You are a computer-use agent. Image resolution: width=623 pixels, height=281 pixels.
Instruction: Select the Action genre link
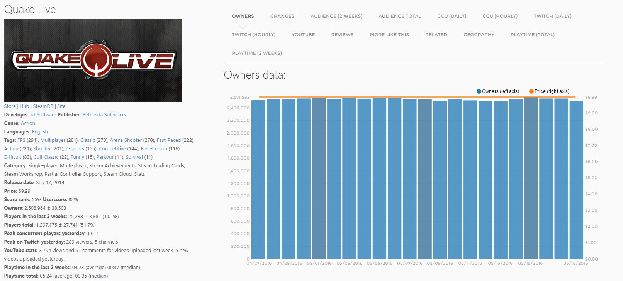(x=28, y=123)
